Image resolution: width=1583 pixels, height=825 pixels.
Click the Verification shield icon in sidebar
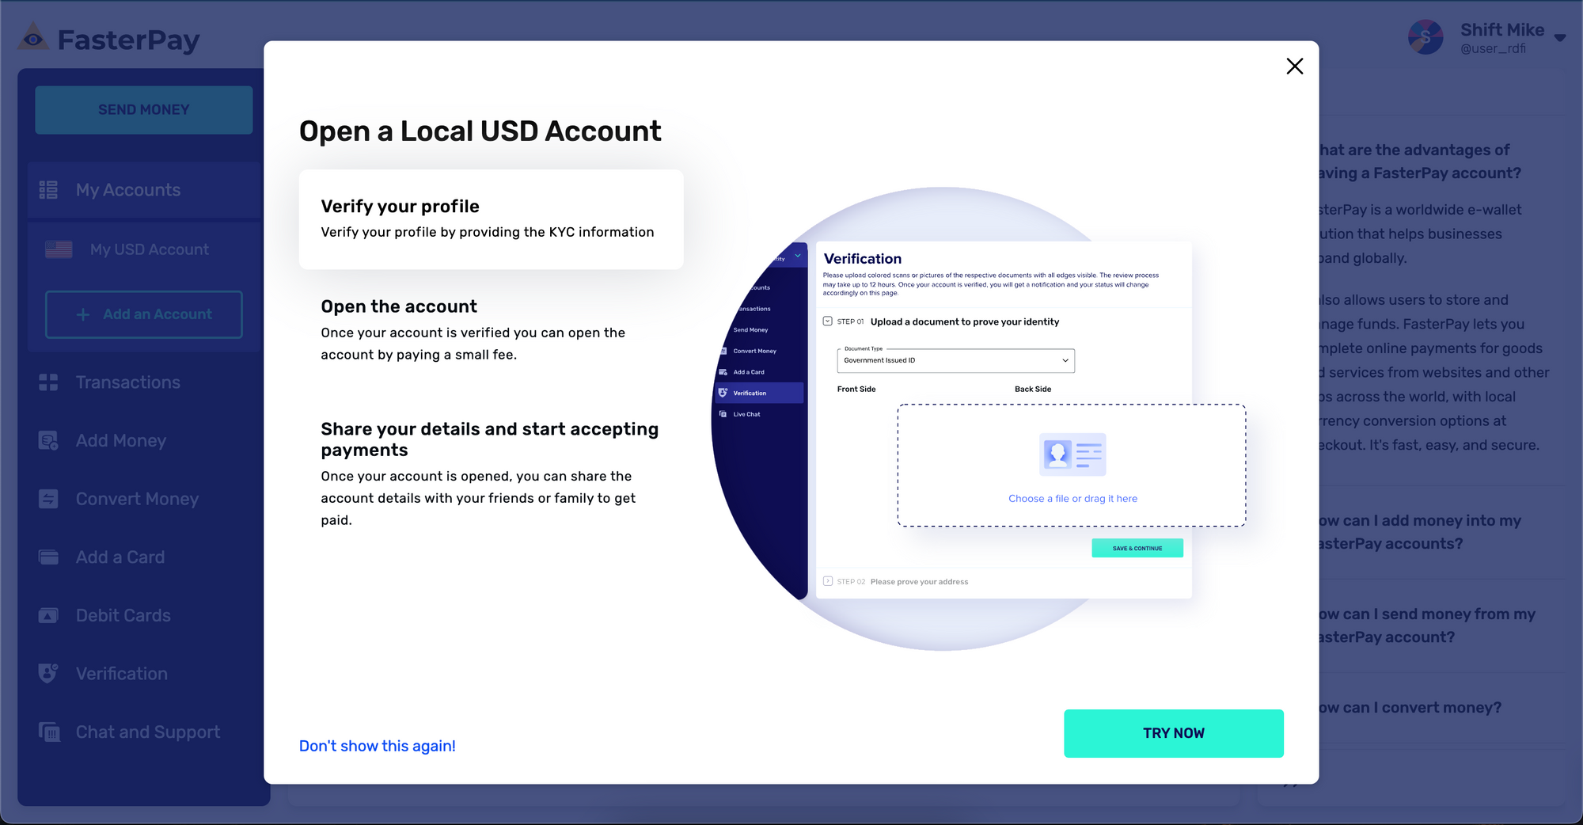coord(48,674)
